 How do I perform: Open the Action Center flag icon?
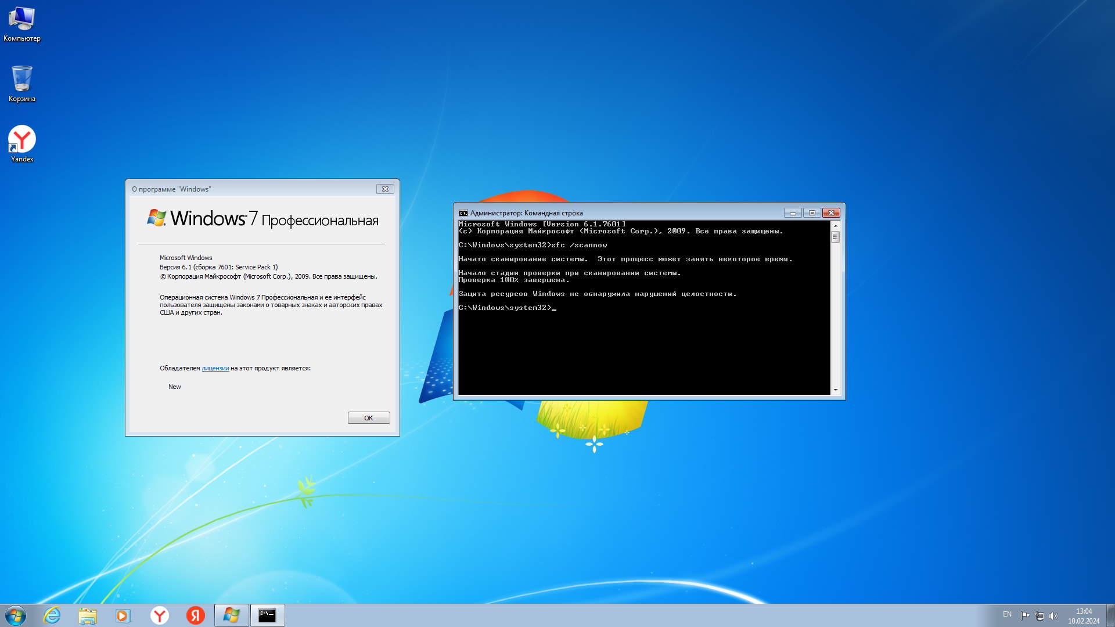pos(1025,615)
